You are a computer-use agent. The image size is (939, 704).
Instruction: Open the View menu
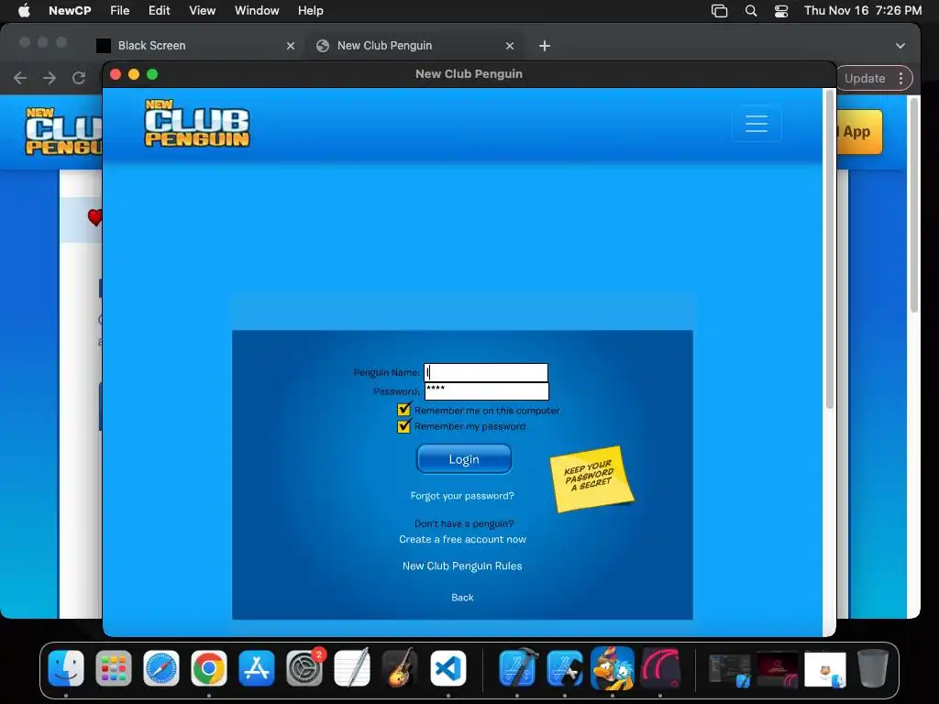coord(202,10)
